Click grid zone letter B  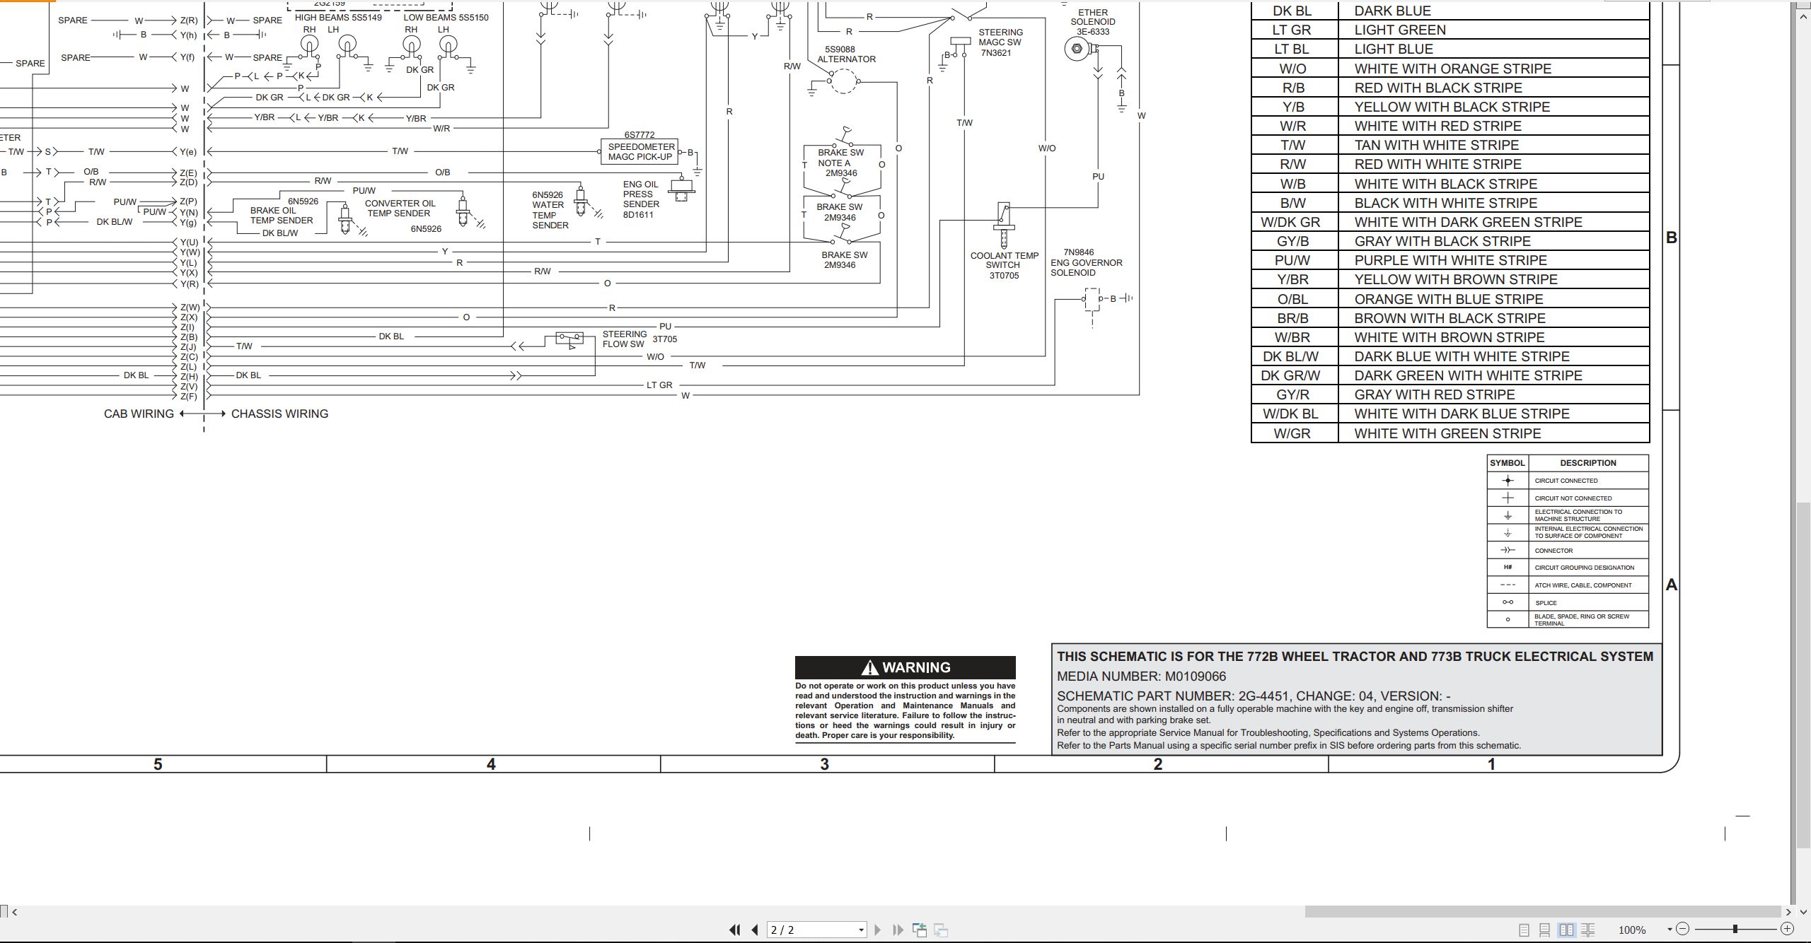tap(1671, 238)
